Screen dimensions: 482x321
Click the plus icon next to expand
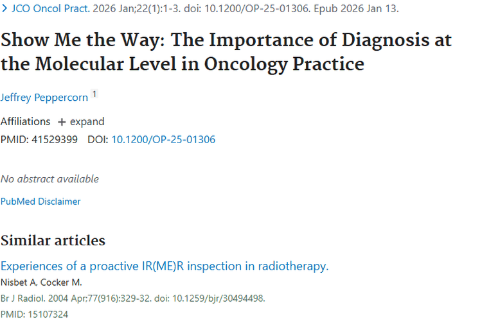[x=62, y=122]
